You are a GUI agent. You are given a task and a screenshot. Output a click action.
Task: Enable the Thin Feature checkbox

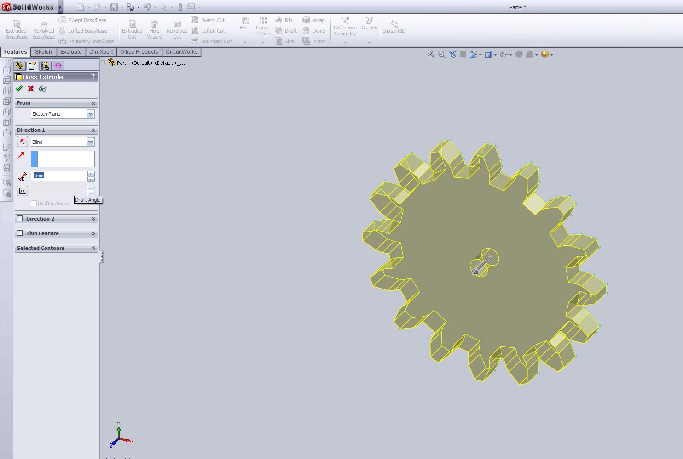click(x=20, y=233)
